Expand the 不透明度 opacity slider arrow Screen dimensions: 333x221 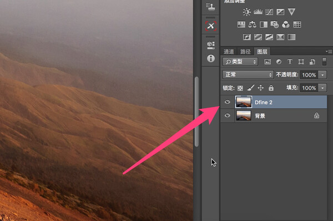322,75
